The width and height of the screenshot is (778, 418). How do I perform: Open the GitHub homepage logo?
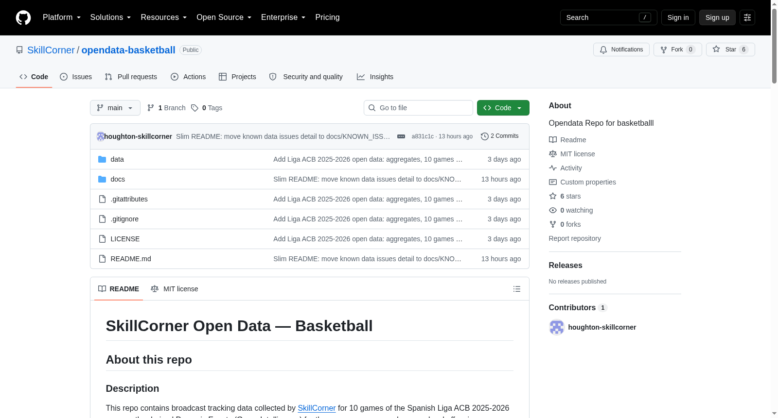click(23, 17)
